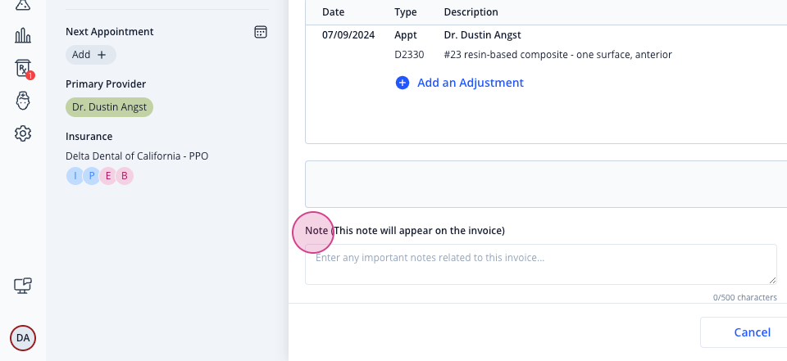Select the Appt type cell

pos(406,35)
